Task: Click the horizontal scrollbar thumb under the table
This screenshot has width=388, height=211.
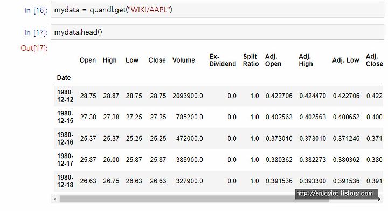Action: click(194, 199)
